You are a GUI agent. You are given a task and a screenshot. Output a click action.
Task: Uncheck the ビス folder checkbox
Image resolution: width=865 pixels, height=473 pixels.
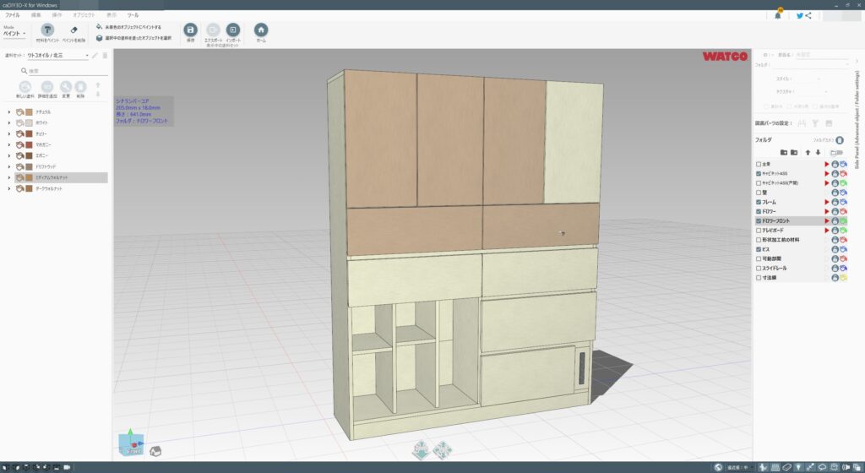(759, 249)
